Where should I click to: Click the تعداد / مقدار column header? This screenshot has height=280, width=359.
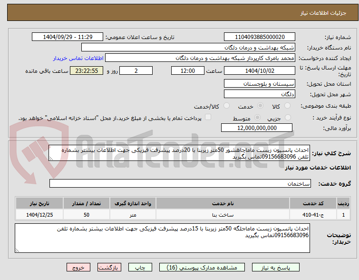(87, 203)
